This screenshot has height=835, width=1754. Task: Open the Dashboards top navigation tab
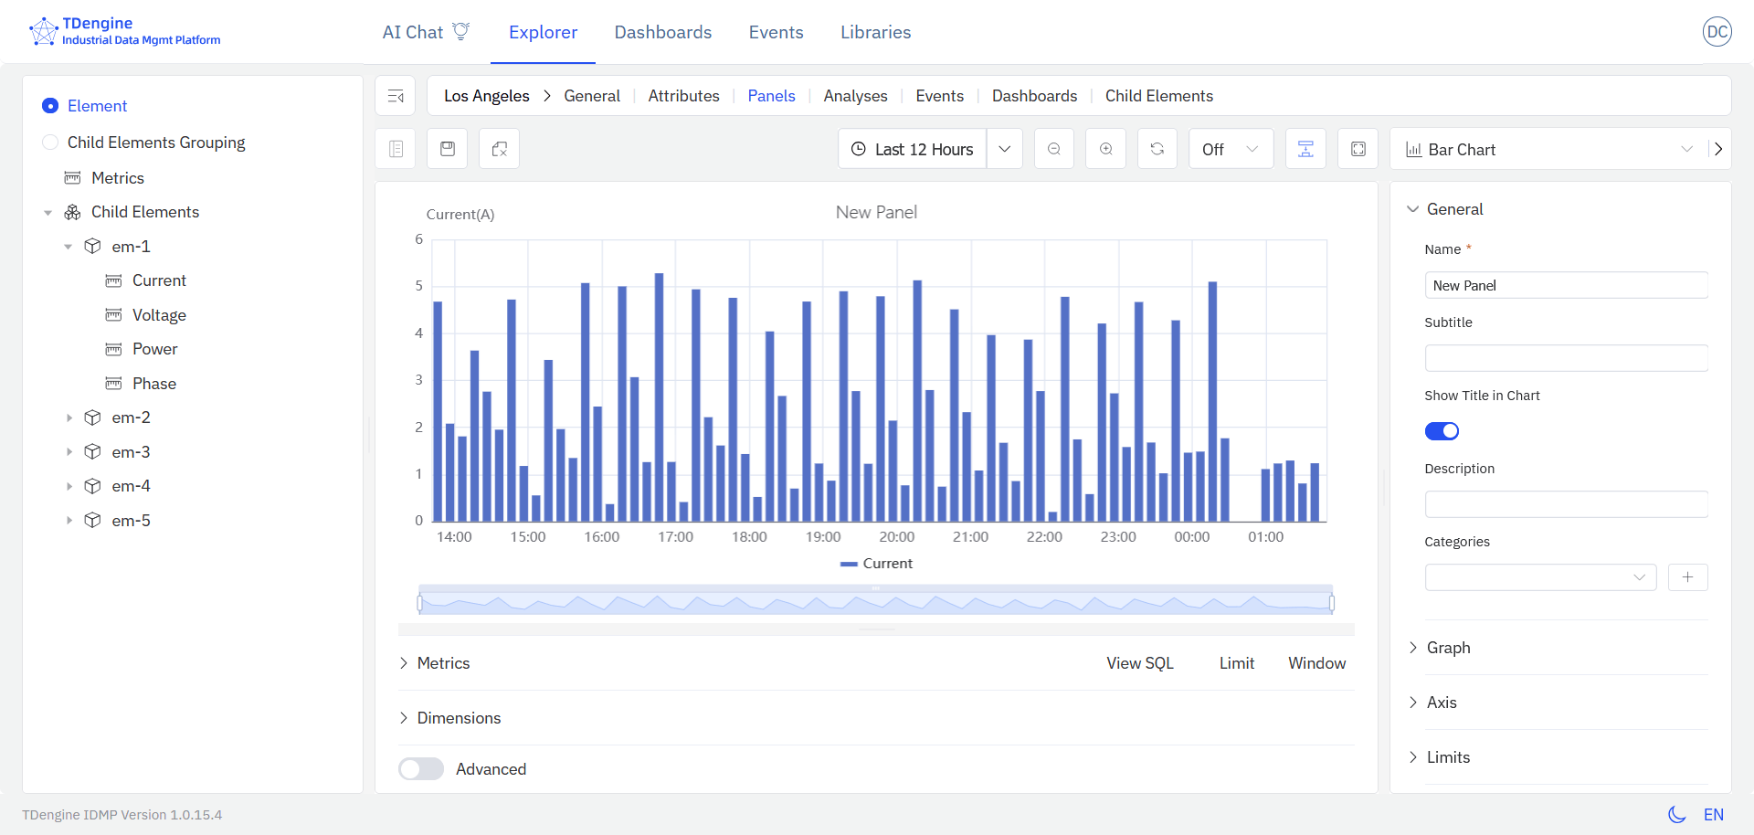pos(662,32)
